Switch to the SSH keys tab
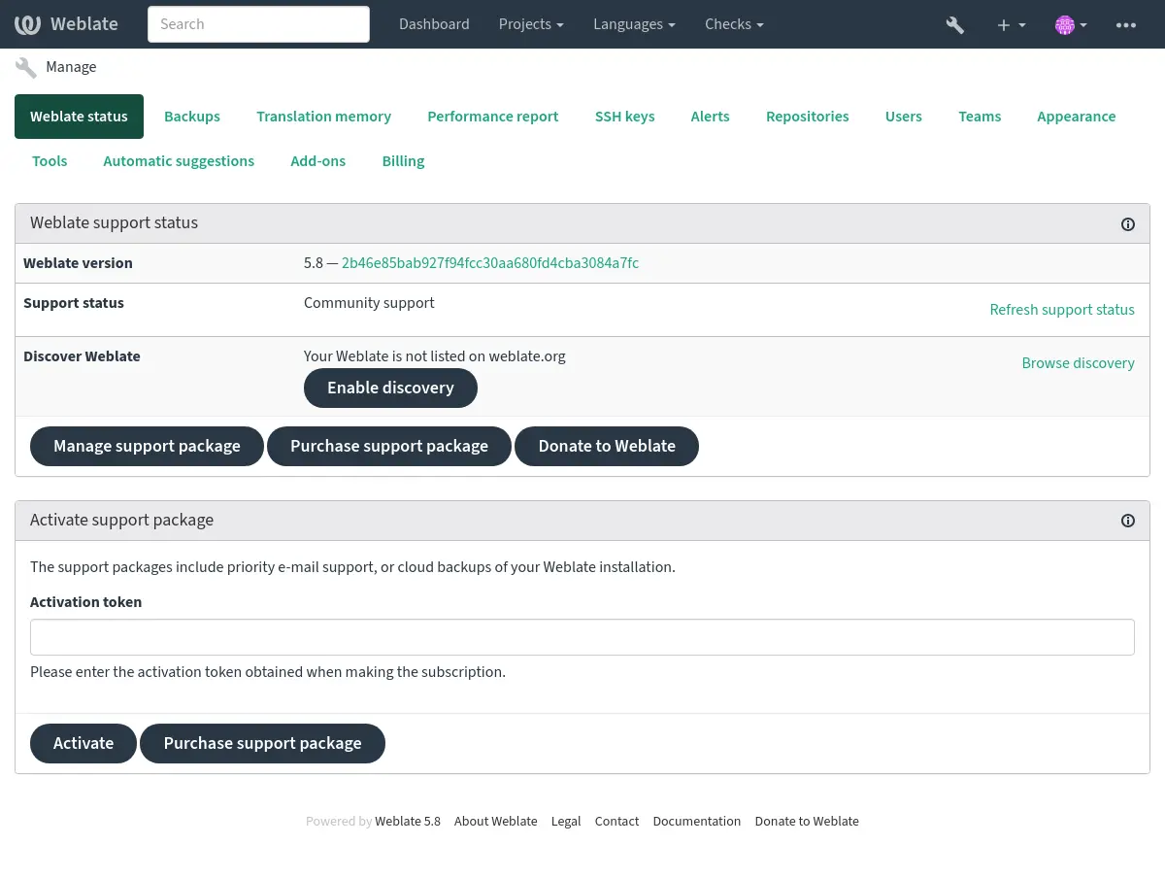 624,117
